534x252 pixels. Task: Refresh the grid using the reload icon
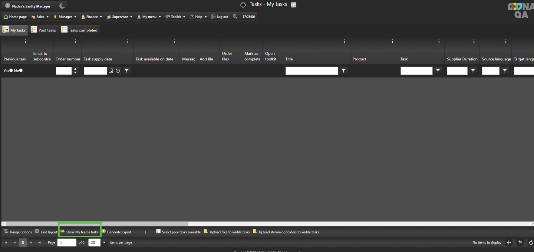pos(531,242)
